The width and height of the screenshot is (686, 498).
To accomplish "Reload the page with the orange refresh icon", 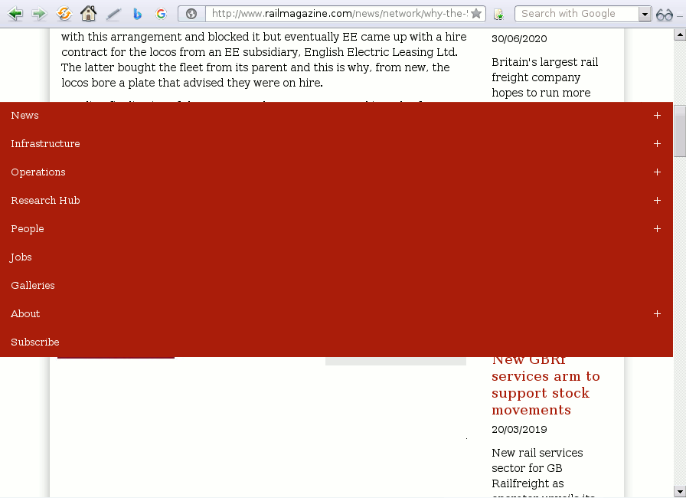I will (x=64, y=14).
